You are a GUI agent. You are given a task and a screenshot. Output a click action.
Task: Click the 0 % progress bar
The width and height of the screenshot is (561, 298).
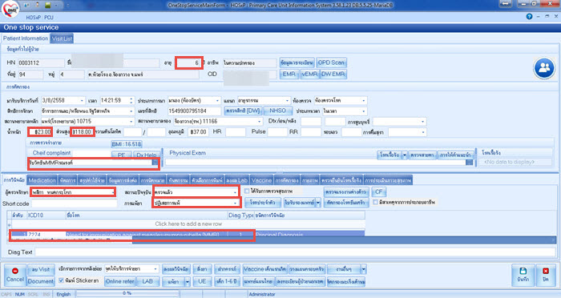pyautogui.click(x=127, y=294)
